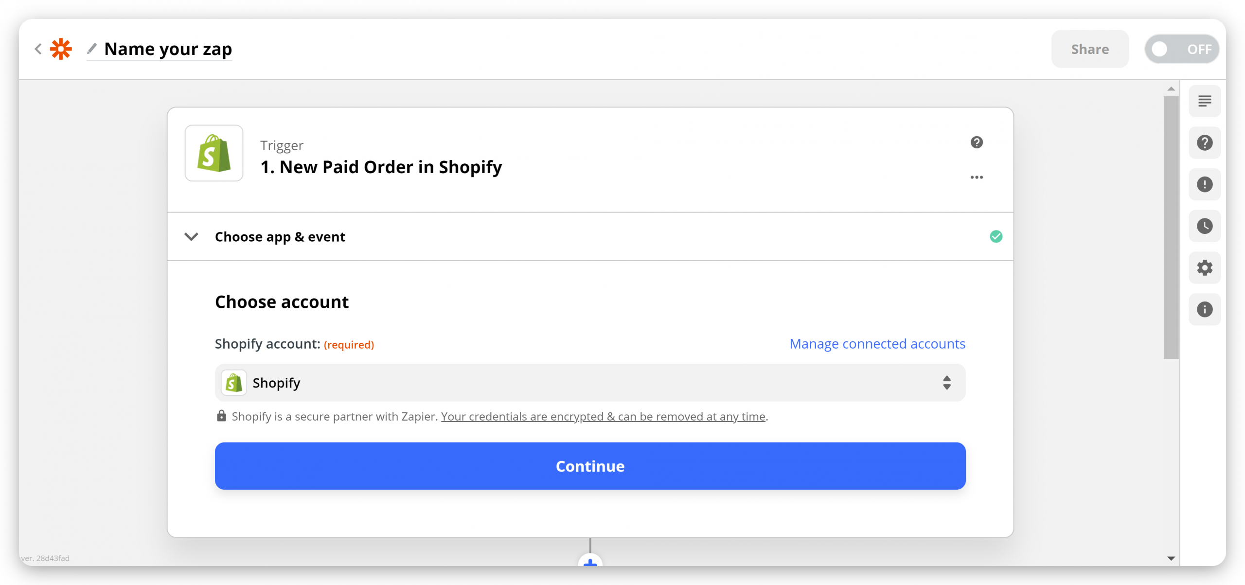Open the Shopify account dropdown

click(590, 383)
